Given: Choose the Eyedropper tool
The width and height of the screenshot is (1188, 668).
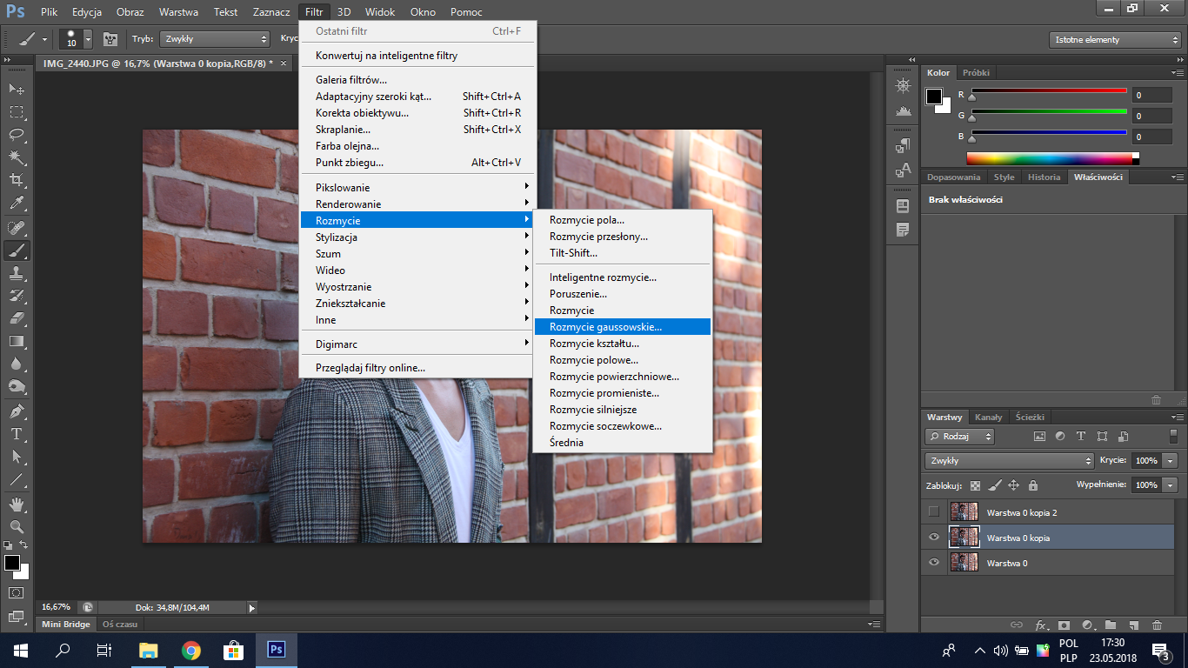Looking at the screenshot, I should point(17,204).
